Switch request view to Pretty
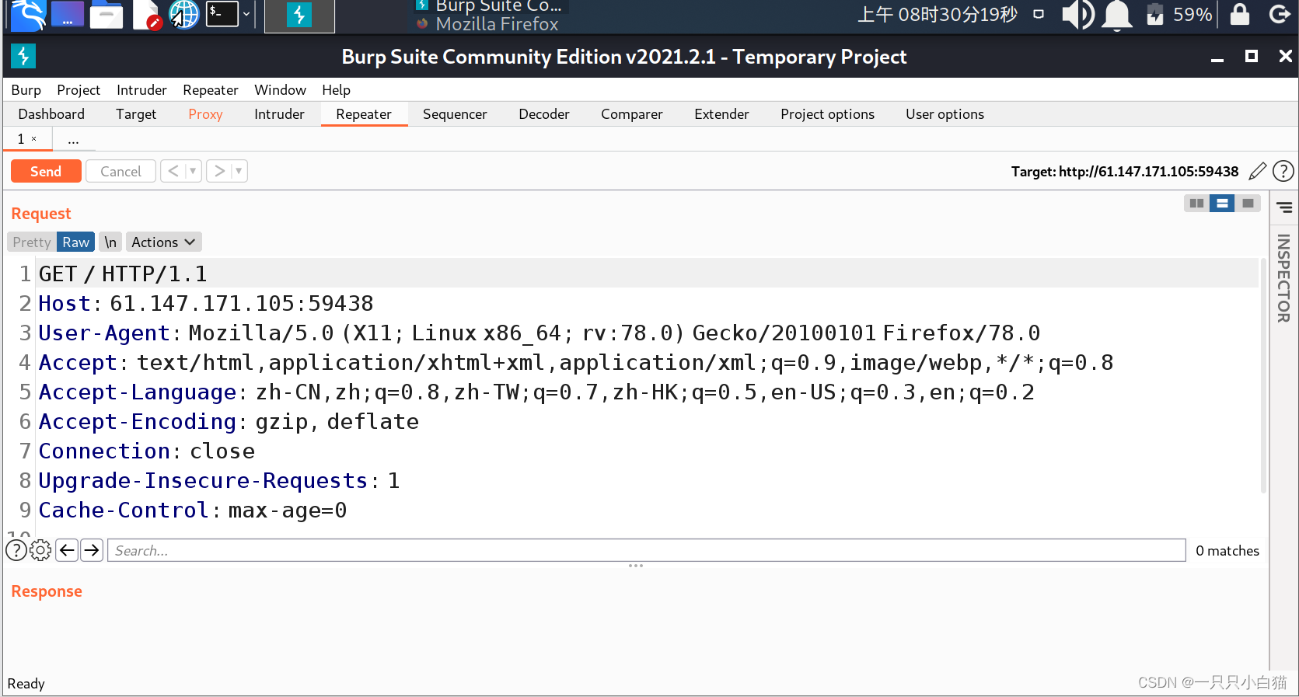This screenshot has height=697, width=1299. point(32,242)
